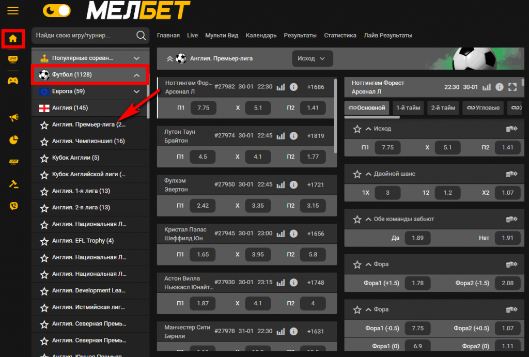Open info icon for Фулхэм Эвертон
The width and height of the screenshot is (529, 357).
tap(294, 185)
